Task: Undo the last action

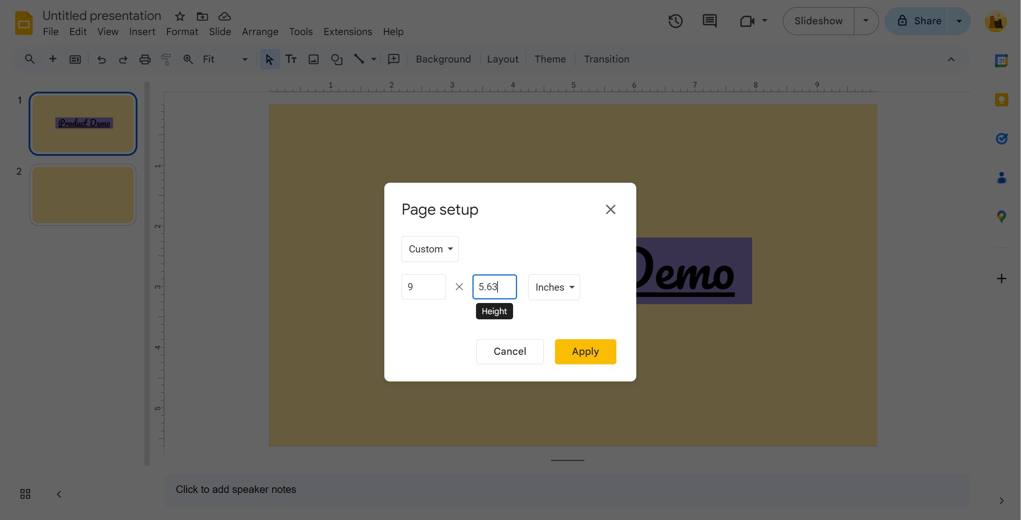Action: [102, 59]
